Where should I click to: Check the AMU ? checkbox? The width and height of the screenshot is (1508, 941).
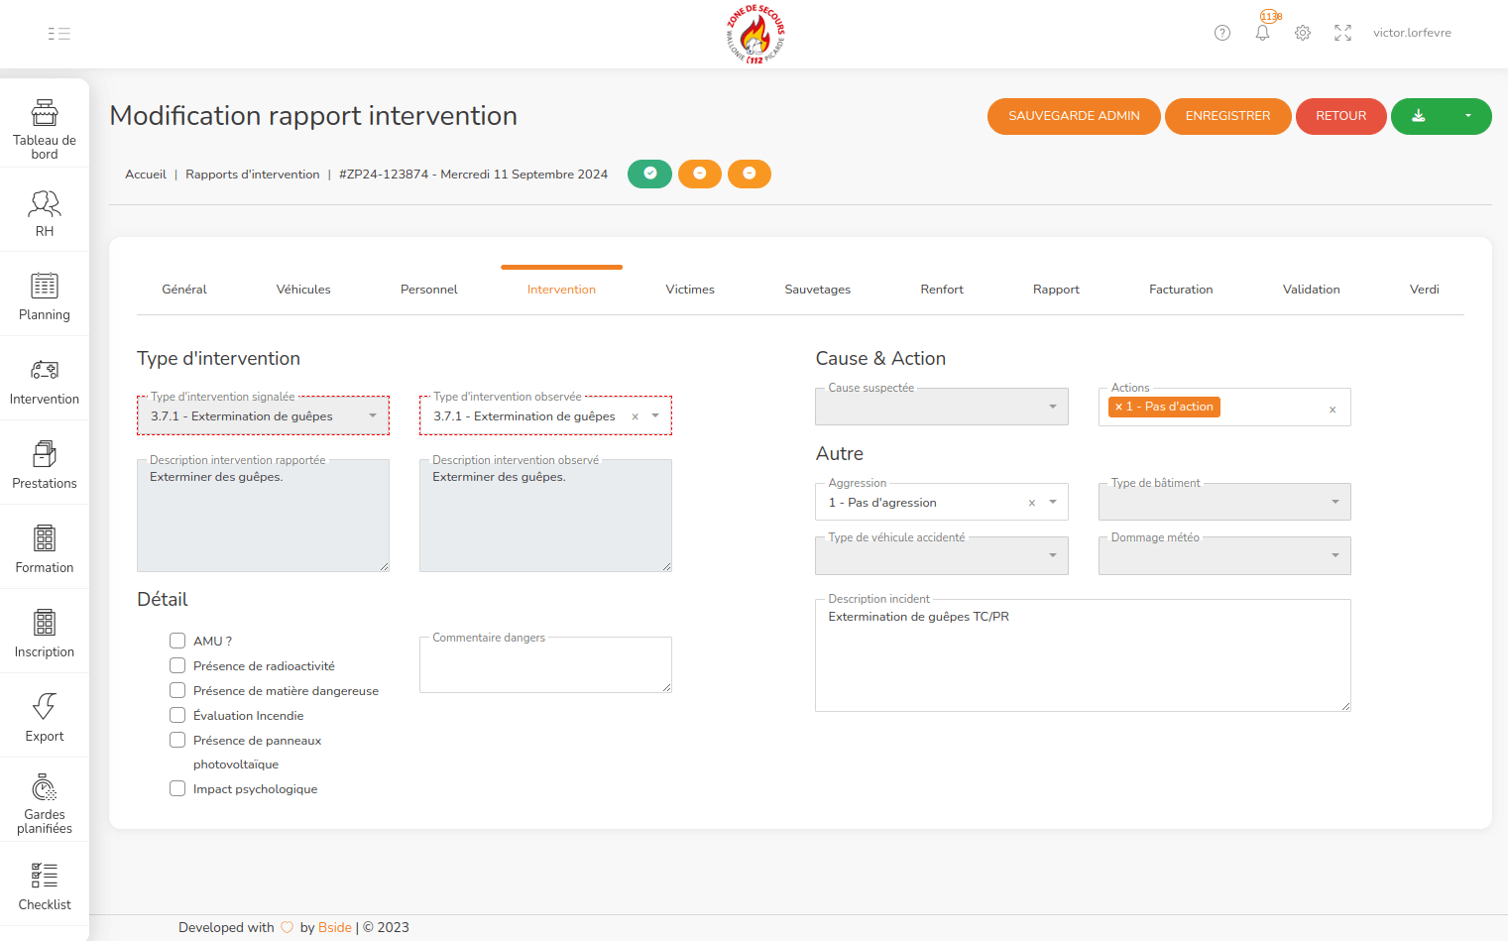pyautogui.click(x=177, y=641)
